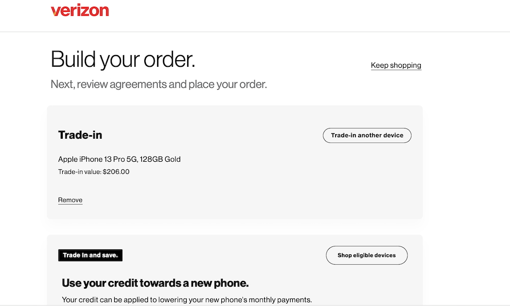This screenshot has width=510, height=306.
Task: Click the bold Trade-in section title
Action: click(80, 135)
